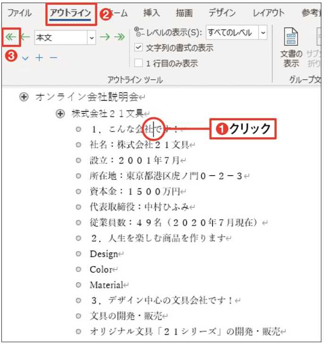Select bullet beside 所在地：東京都港区虎ノ門

point(78,176)
